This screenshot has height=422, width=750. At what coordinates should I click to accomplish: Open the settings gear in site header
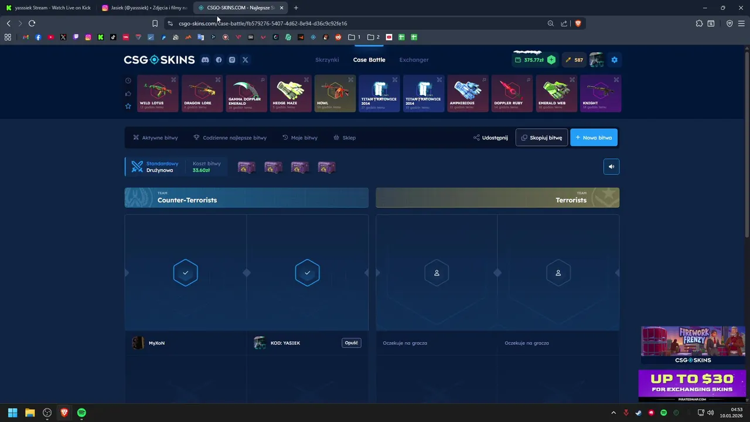[x=614, y=60]
